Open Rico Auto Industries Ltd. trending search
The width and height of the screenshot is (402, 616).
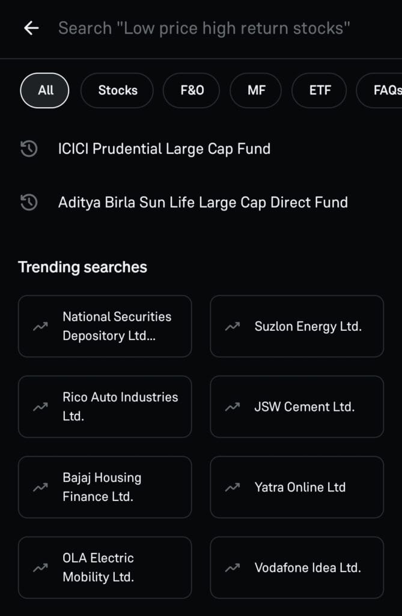(x=105, y=407)
